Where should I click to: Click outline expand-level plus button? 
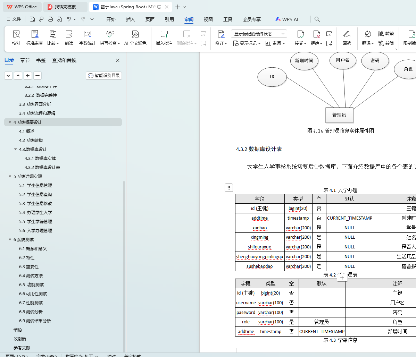[x=27, y=76]
